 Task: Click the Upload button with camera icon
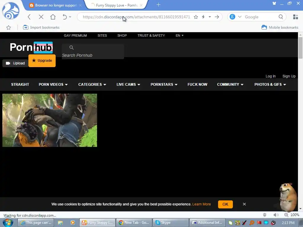point(15,63)
